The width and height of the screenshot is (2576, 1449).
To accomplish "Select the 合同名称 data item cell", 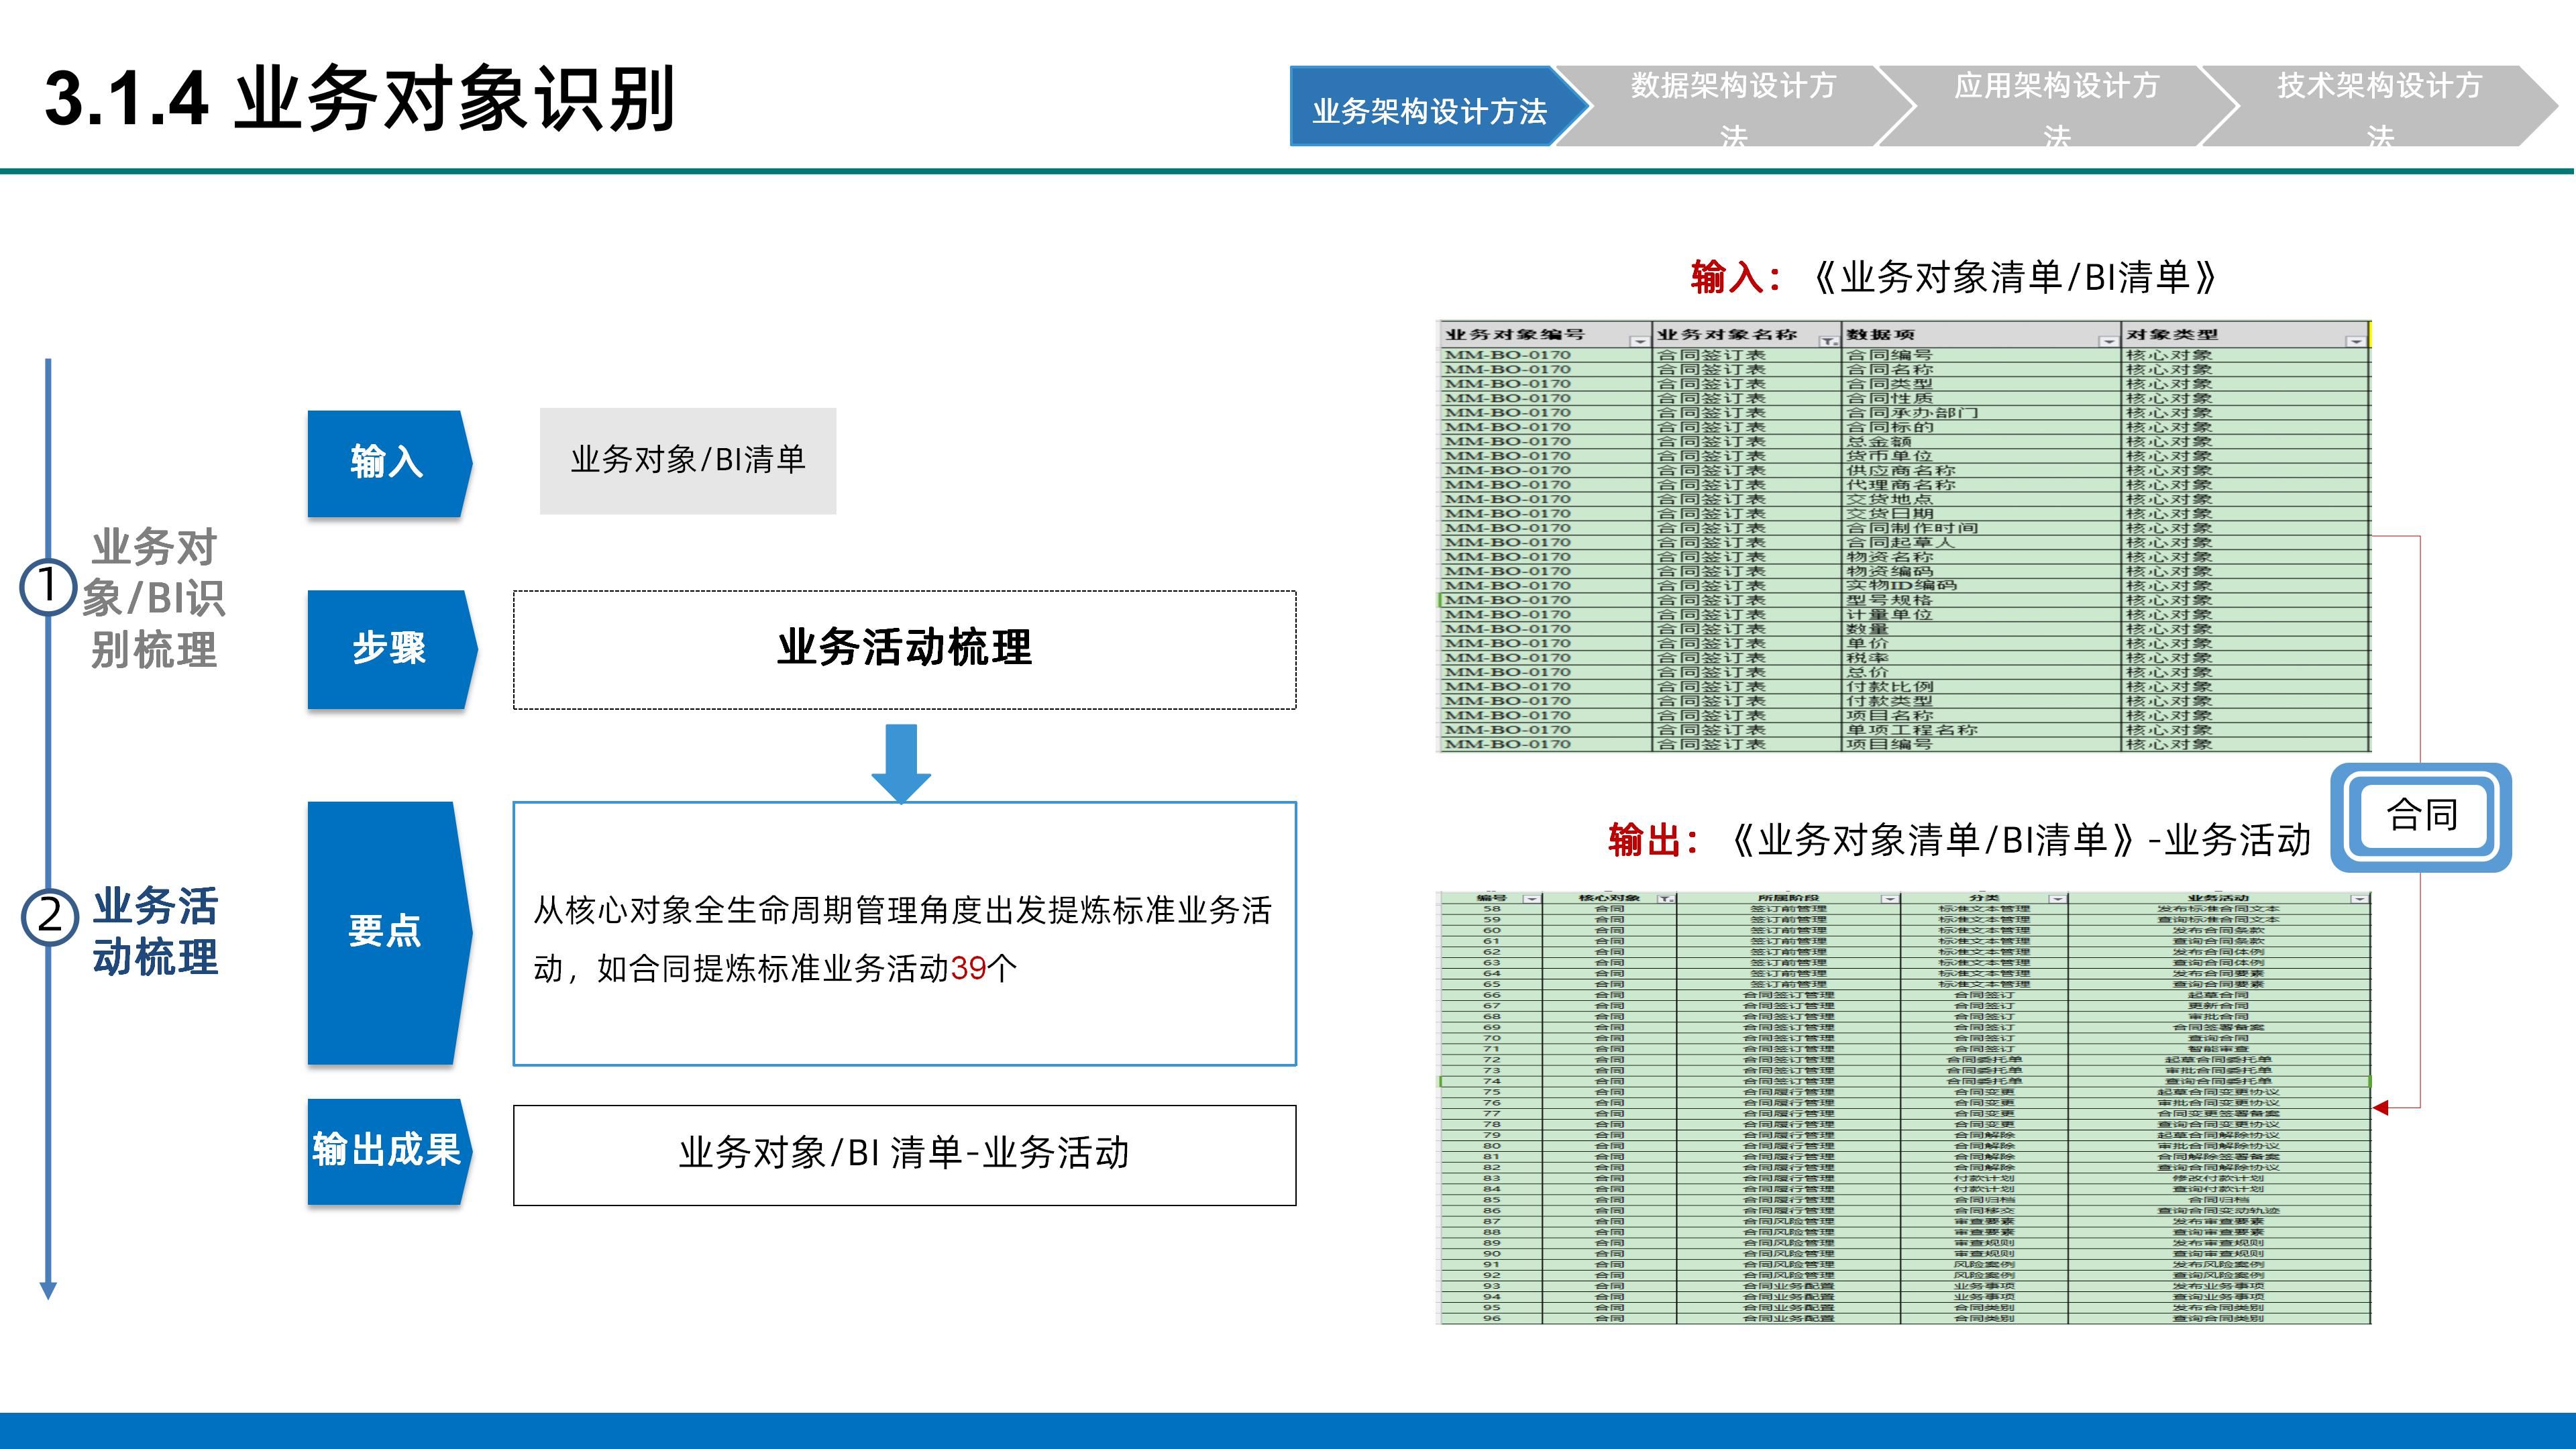I will tap(1982, 369).
